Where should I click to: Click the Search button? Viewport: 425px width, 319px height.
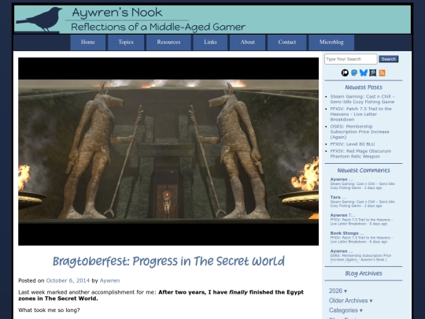(389, 59)
